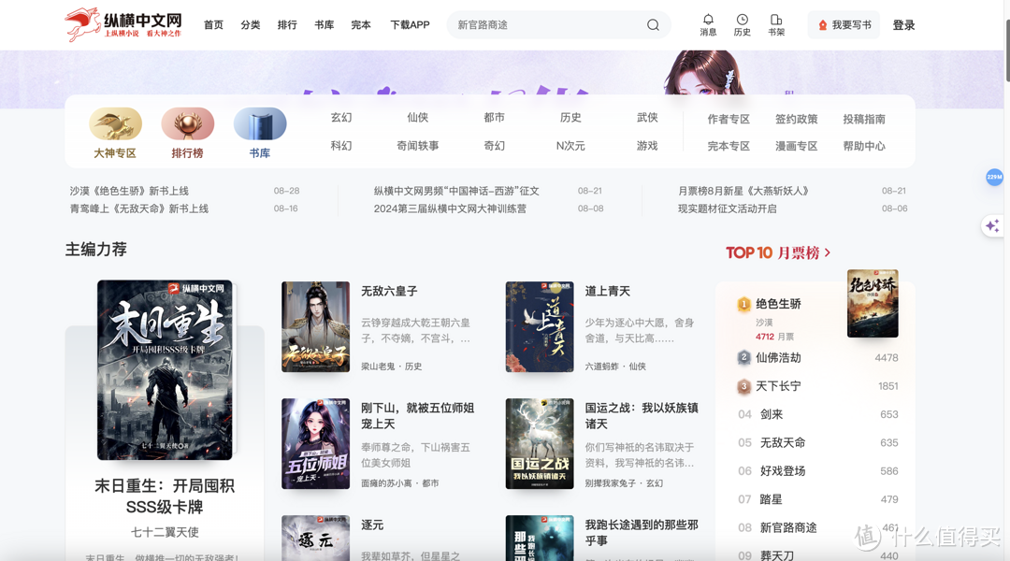
Task: Open 天下长宁 in the monthly ranking
Action: (x=778, y=386)
